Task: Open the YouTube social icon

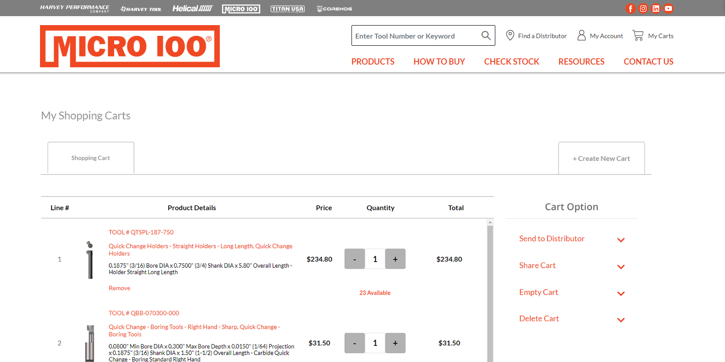Action: coord(668,9)
